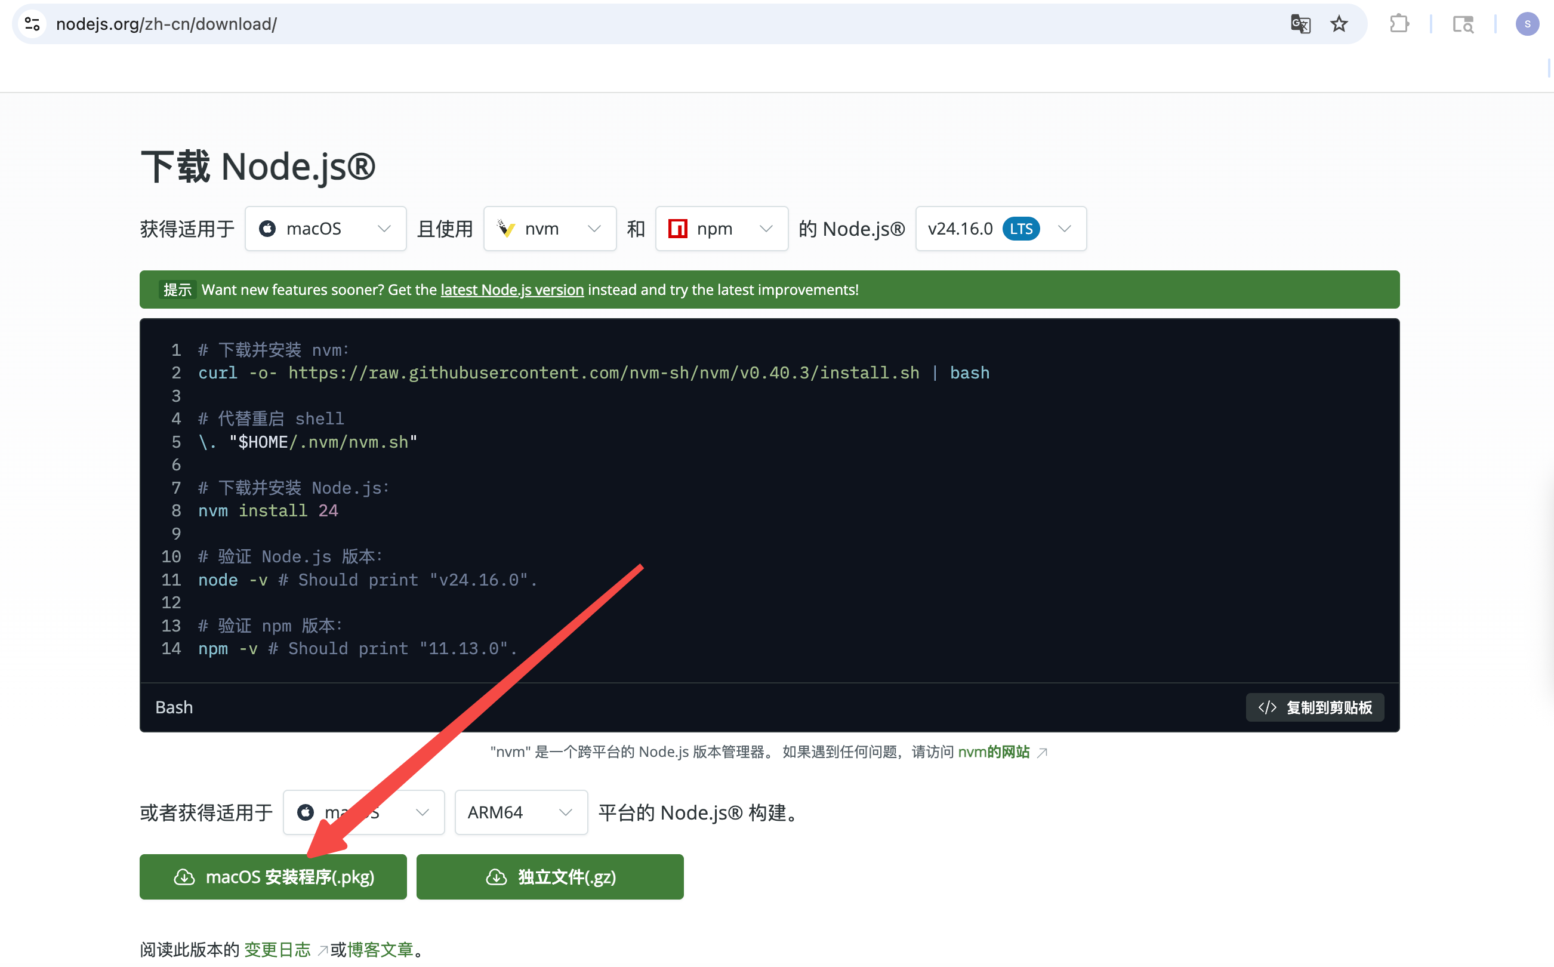Open the Google Translate page icon
The image size is (1554, 967).
[x=1300, y=24]
